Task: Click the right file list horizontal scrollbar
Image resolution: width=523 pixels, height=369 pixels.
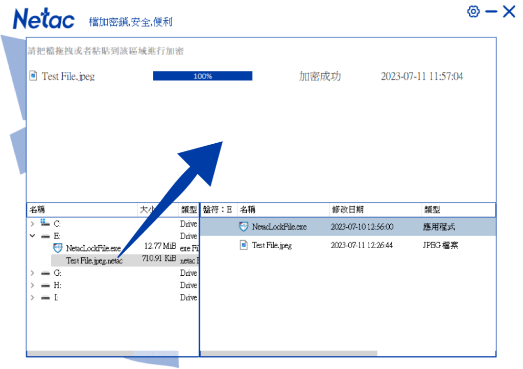Action: (x=289, y=353)
